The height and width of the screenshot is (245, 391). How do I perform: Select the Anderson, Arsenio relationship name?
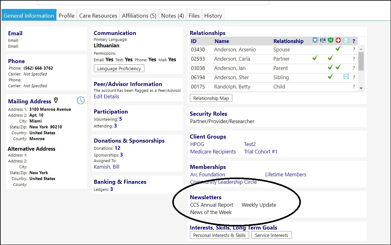235,49
